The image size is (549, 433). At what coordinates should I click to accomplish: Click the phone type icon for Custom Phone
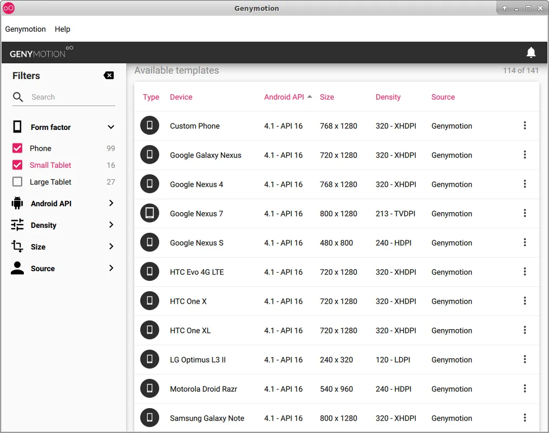(x=149, y=126)
